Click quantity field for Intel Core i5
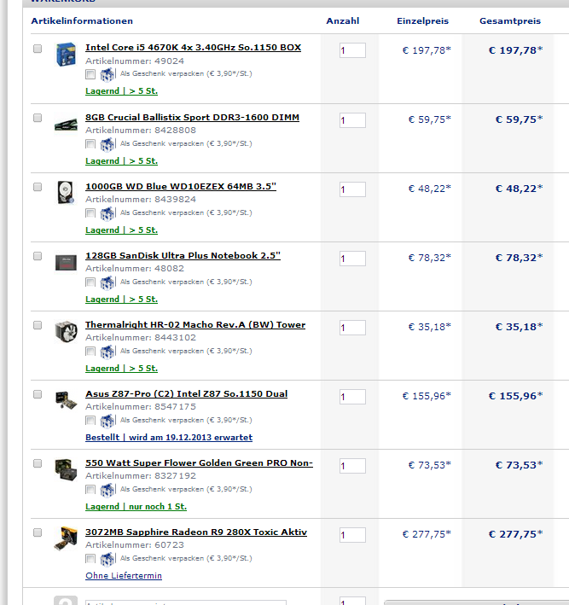This screenshot has width=569, height=605. pos(352,50)
